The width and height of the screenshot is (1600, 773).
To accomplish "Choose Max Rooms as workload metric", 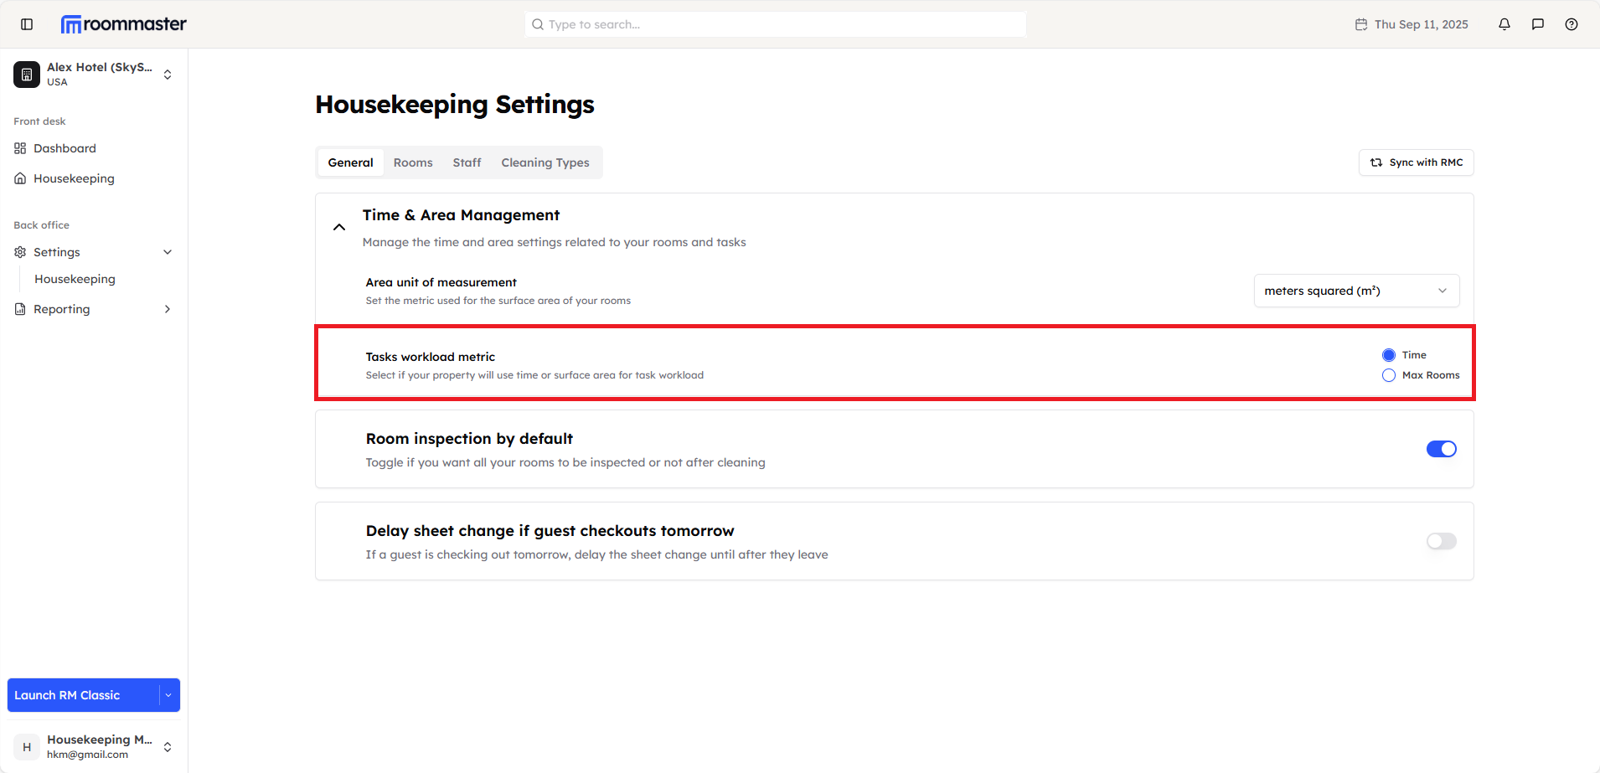I will (1388, 375).
